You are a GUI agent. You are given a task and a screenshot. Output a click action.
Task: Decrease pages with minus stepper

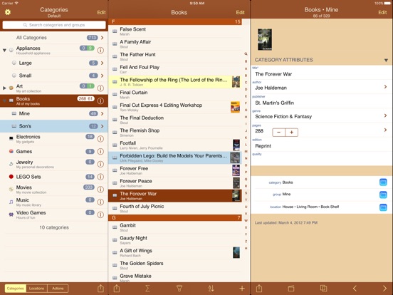[x=278, y=133]
